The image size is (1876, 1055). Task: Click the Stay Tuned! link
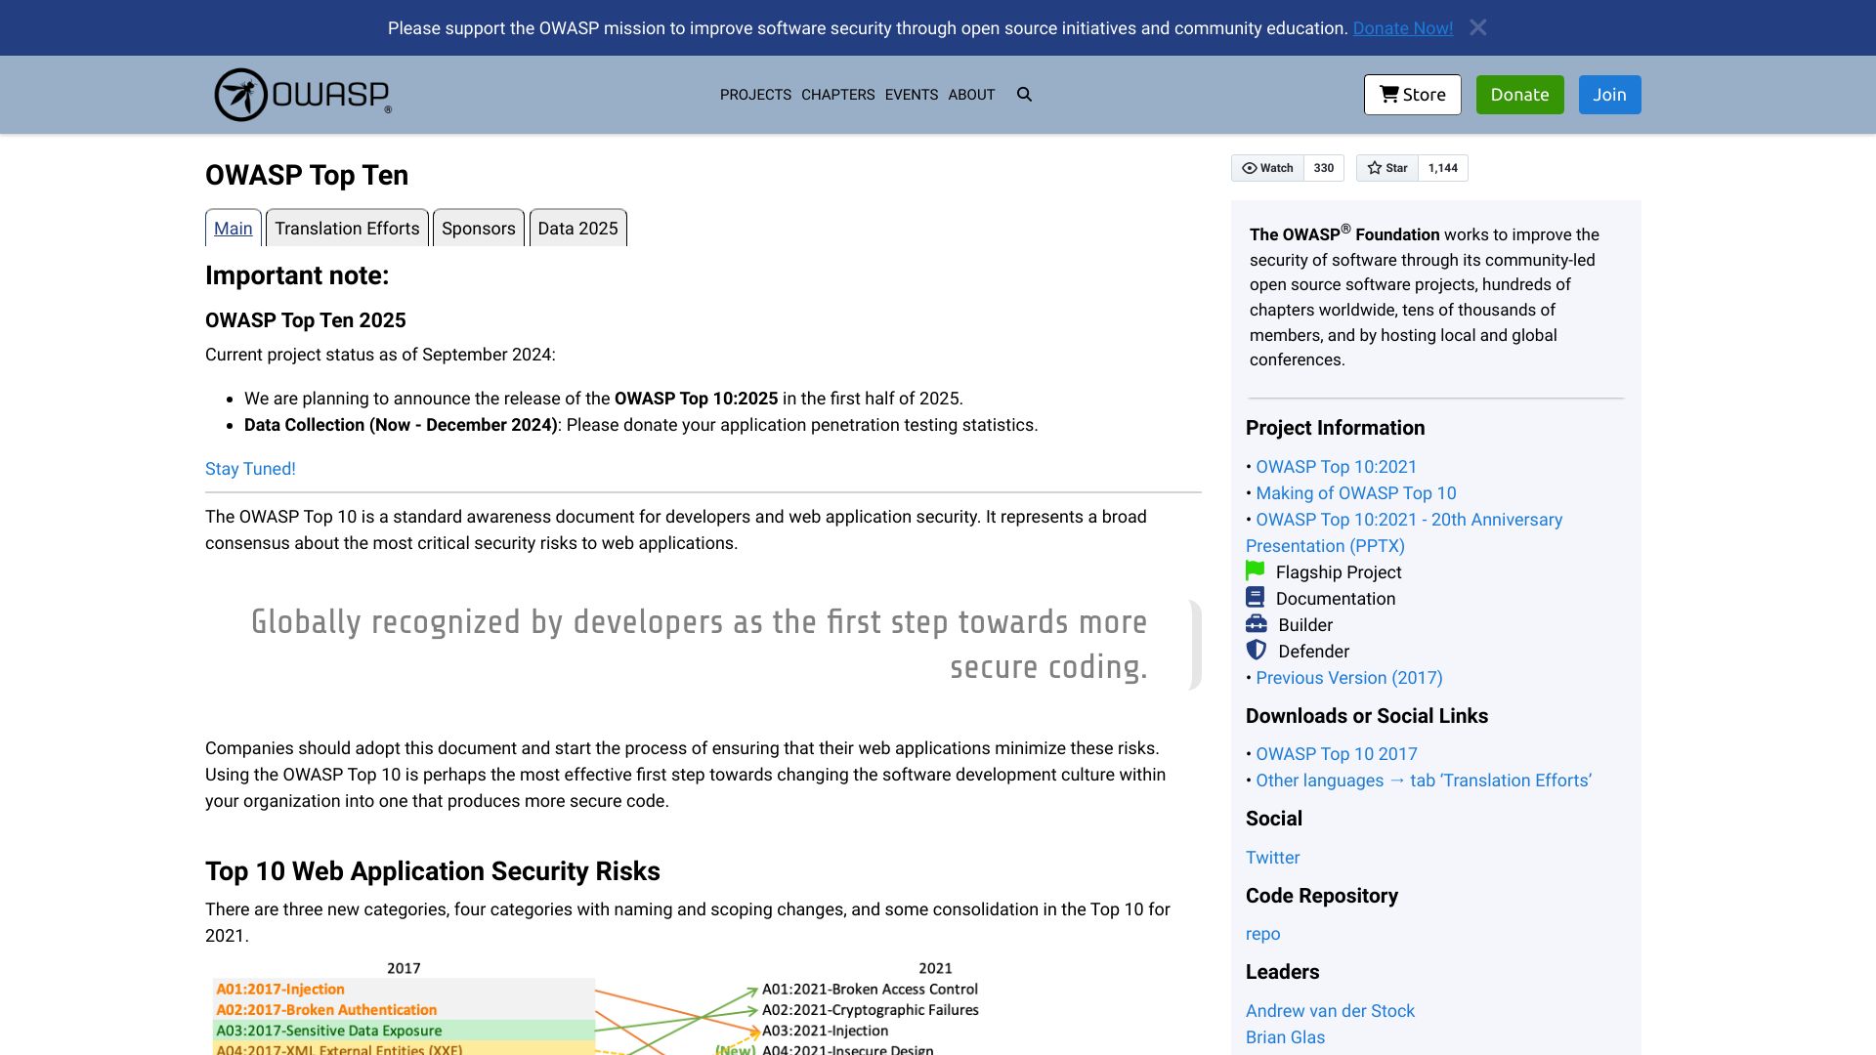pos(250,469)
